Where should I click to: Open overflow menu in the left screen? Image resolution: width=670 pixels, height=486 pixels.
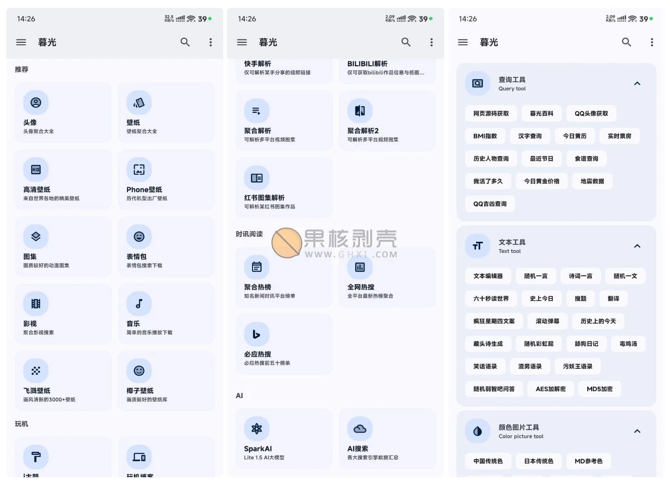[211, 42]
